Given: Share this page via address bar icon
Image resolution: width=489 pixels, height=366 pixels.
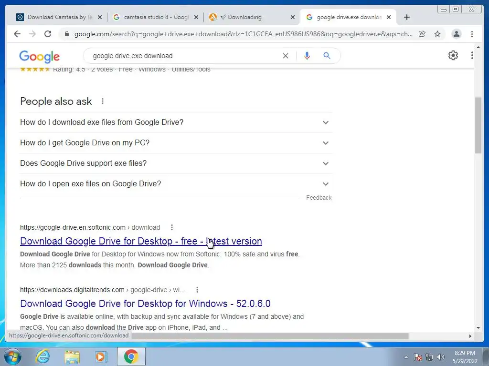Looking at the screenshot, I should click(x=422, y=34).
